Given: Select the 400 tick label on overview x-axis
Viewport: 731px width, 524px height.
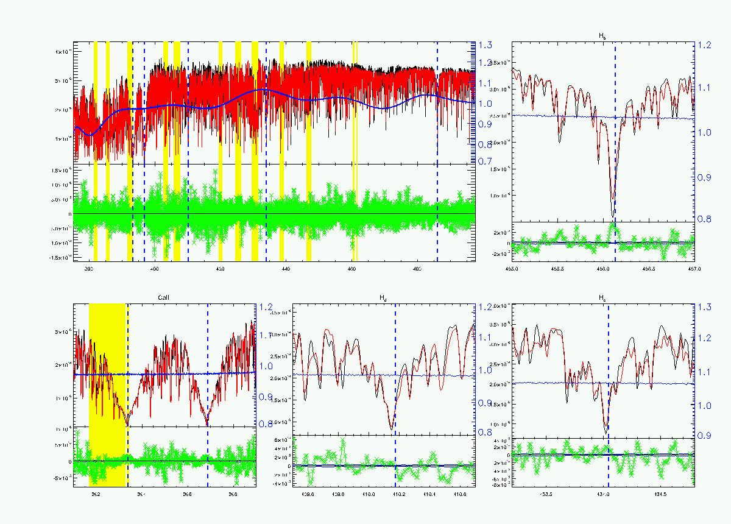Looking at the screenshot, I should click(x=154, y=268).
